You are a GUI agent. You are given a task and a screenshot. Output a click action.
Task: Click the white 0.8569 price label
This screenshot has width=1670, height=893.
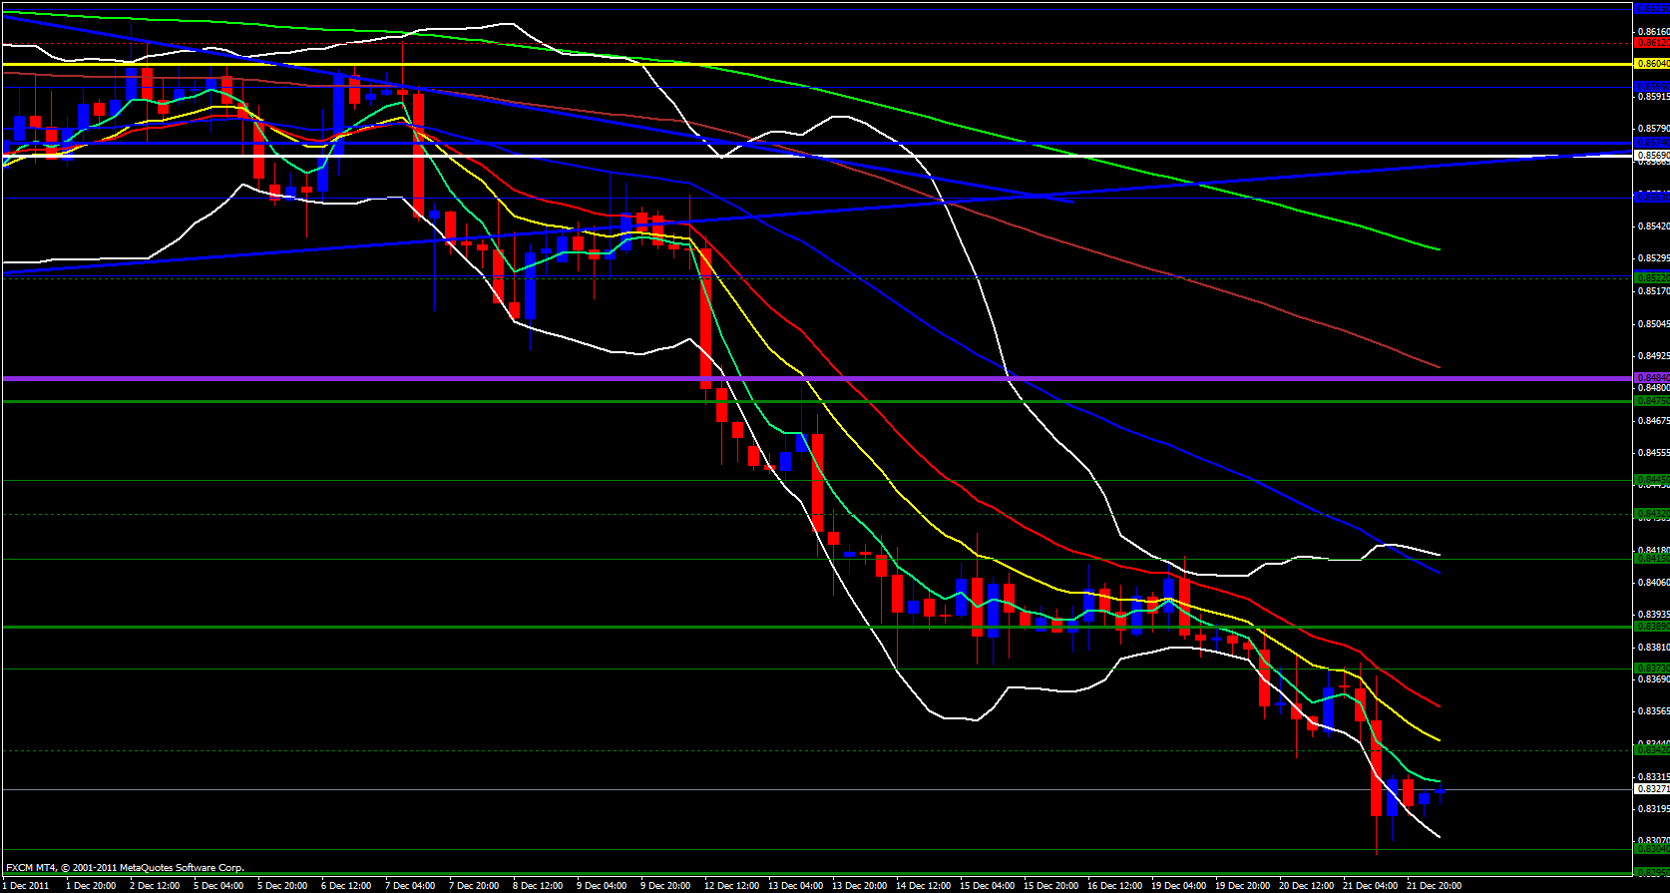1651,156
